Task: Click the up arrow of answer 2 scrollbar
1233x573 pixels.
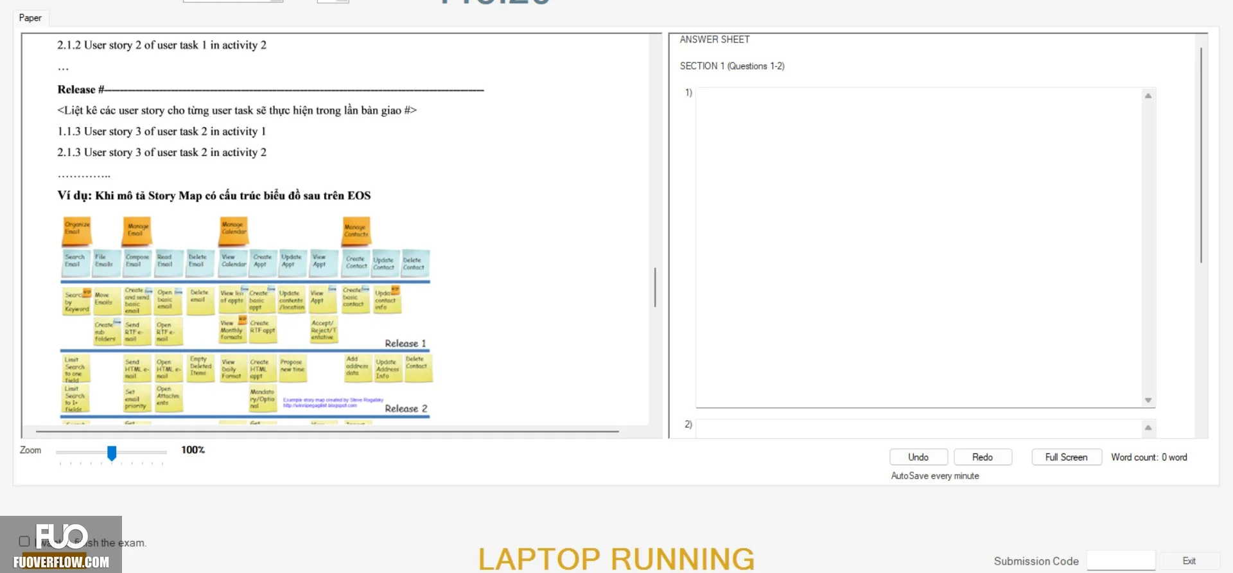Action: click(x=1148, y=427)
